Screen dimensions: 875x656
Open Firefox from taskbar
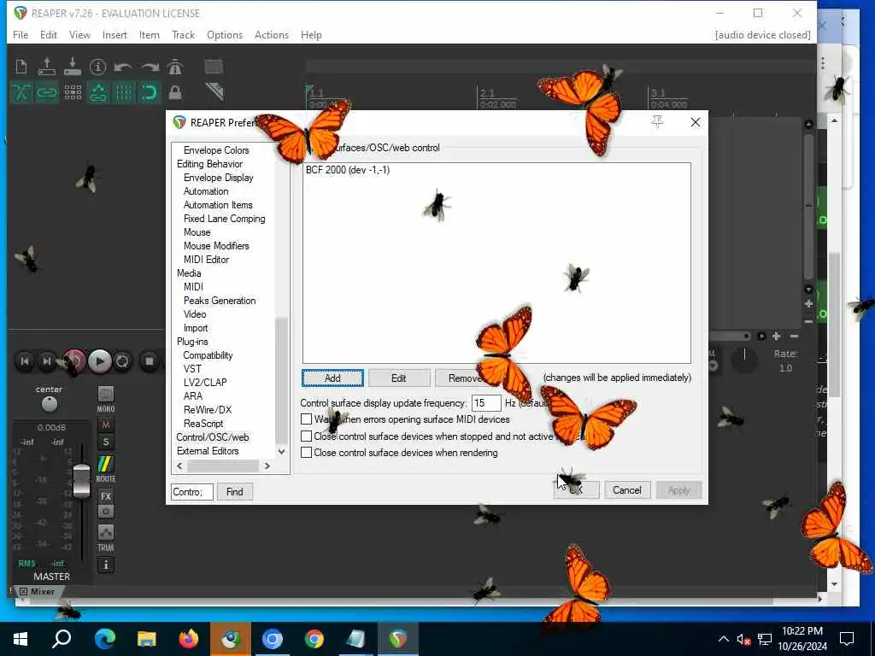[189, 639]
